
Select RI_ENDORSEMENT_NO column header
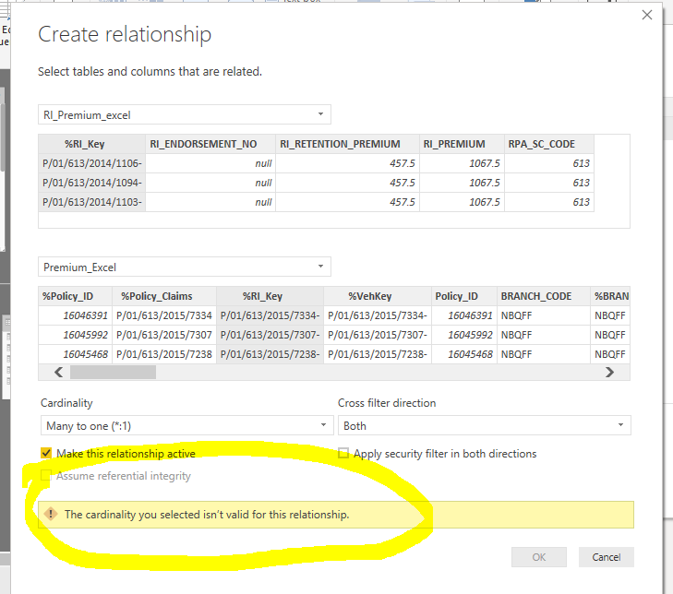pos(210,144)
